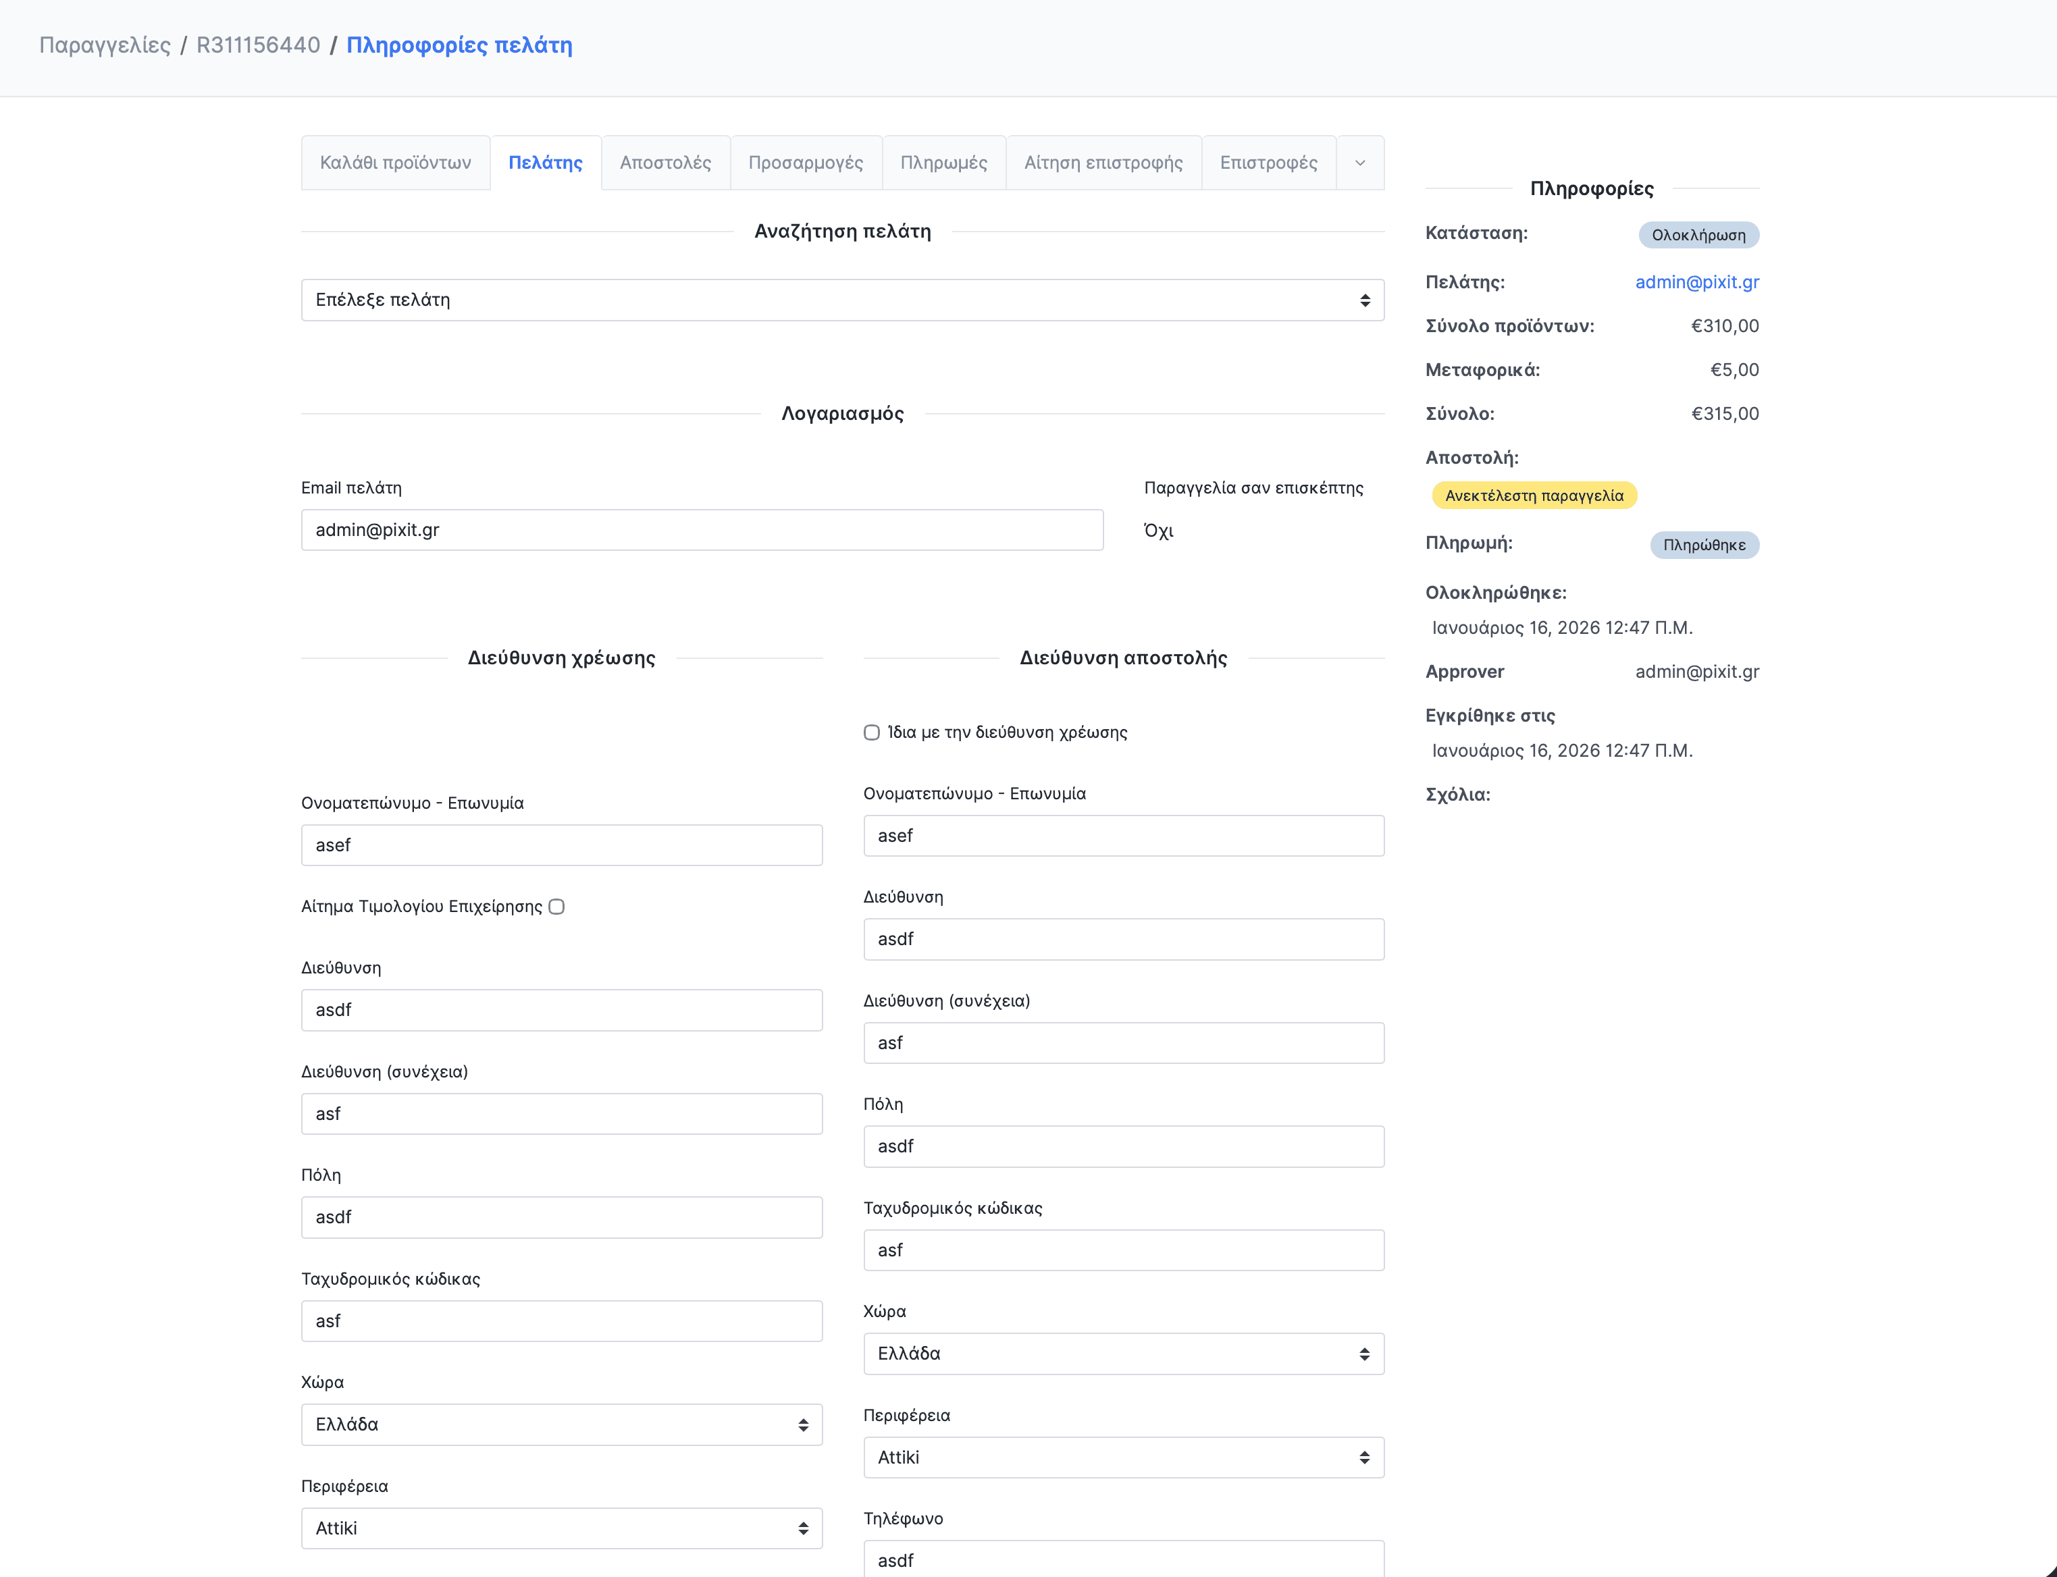Open shipping address Περιφέρεια dropdown

(x=1123, y=1457)
